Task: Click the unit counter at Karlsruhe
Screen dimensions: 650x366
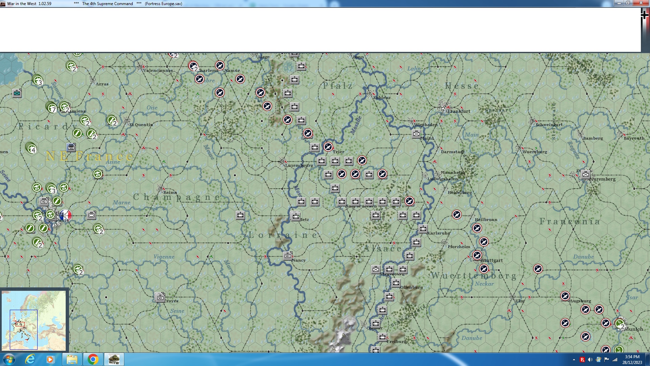Action: pyautogui.click(x=423, y=229)
